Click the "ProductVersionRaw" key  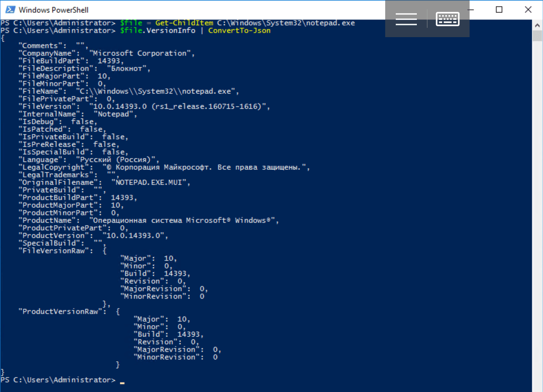pyautogui.click(x=60, y=311)
